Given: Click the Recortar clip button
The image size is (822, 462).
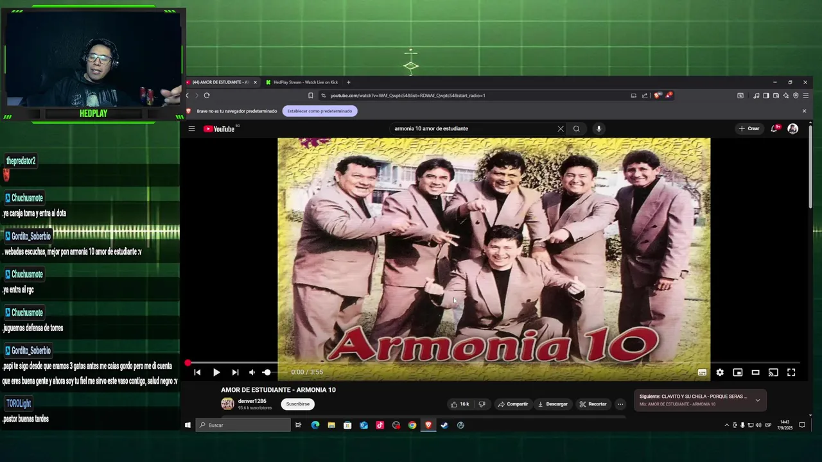Looking at the screenshot, I should (593, 404).
